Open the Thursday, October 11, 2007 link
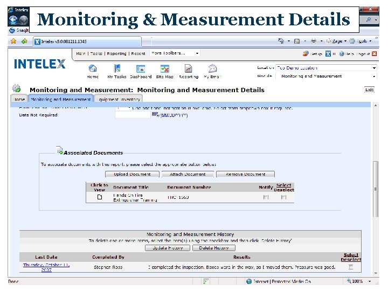Screen dimensions: 388x291 pos(46,267)
